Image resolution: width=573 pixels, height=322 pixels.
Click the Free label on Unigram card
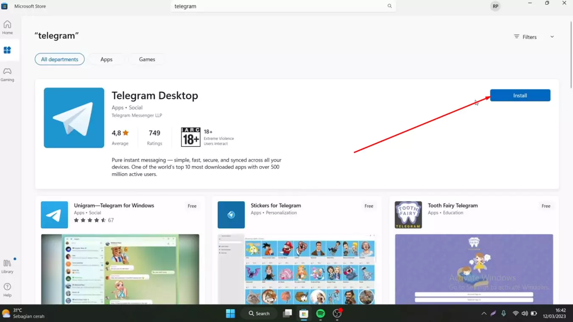click(x=192, y=206)
